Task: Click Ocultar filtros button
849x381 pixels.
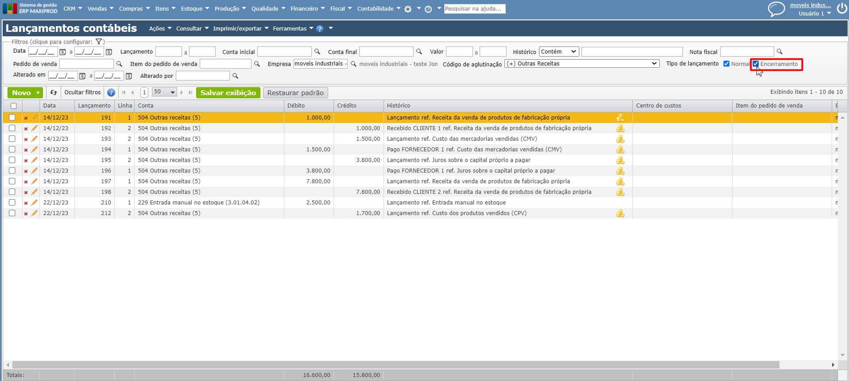Action: (83, 92)
